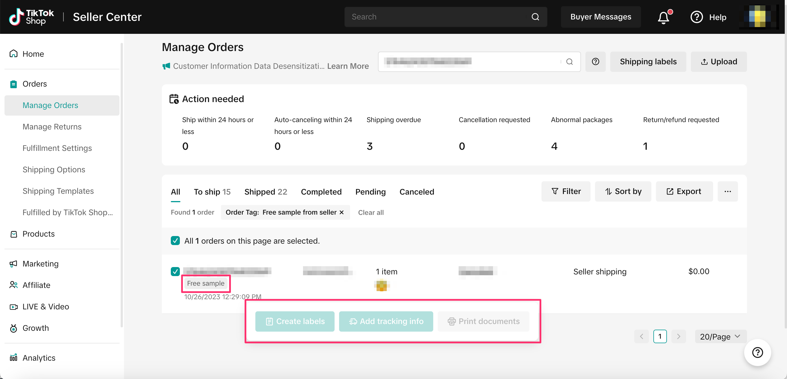
Task: Open the floating help bubble bottom right
Action: [757, 352]
